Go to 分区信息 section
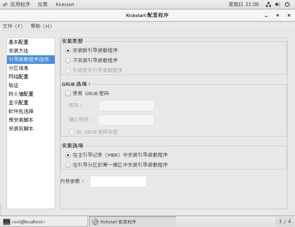The height and width of the screenshot is (227, 295). coord(31,68)
